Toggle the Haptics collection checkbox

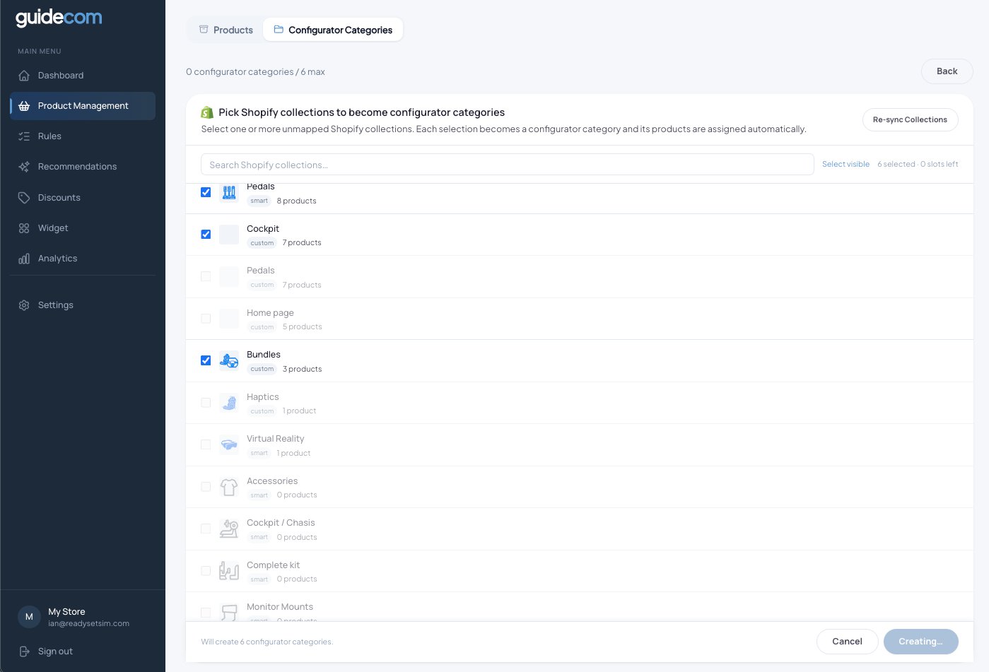[206, 403]
